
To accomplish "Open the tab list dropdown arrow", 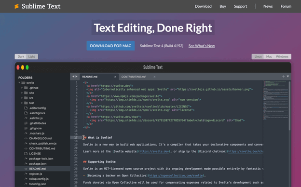I will pyautogui.click(x=288, y=76).
